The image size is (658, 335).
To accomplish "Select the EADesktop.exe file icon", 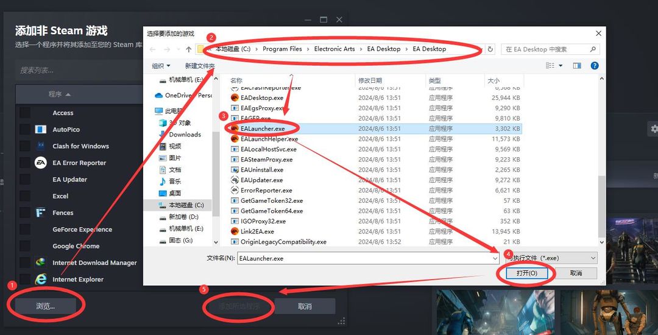I will pyautogui.click(x=235, y=97).
